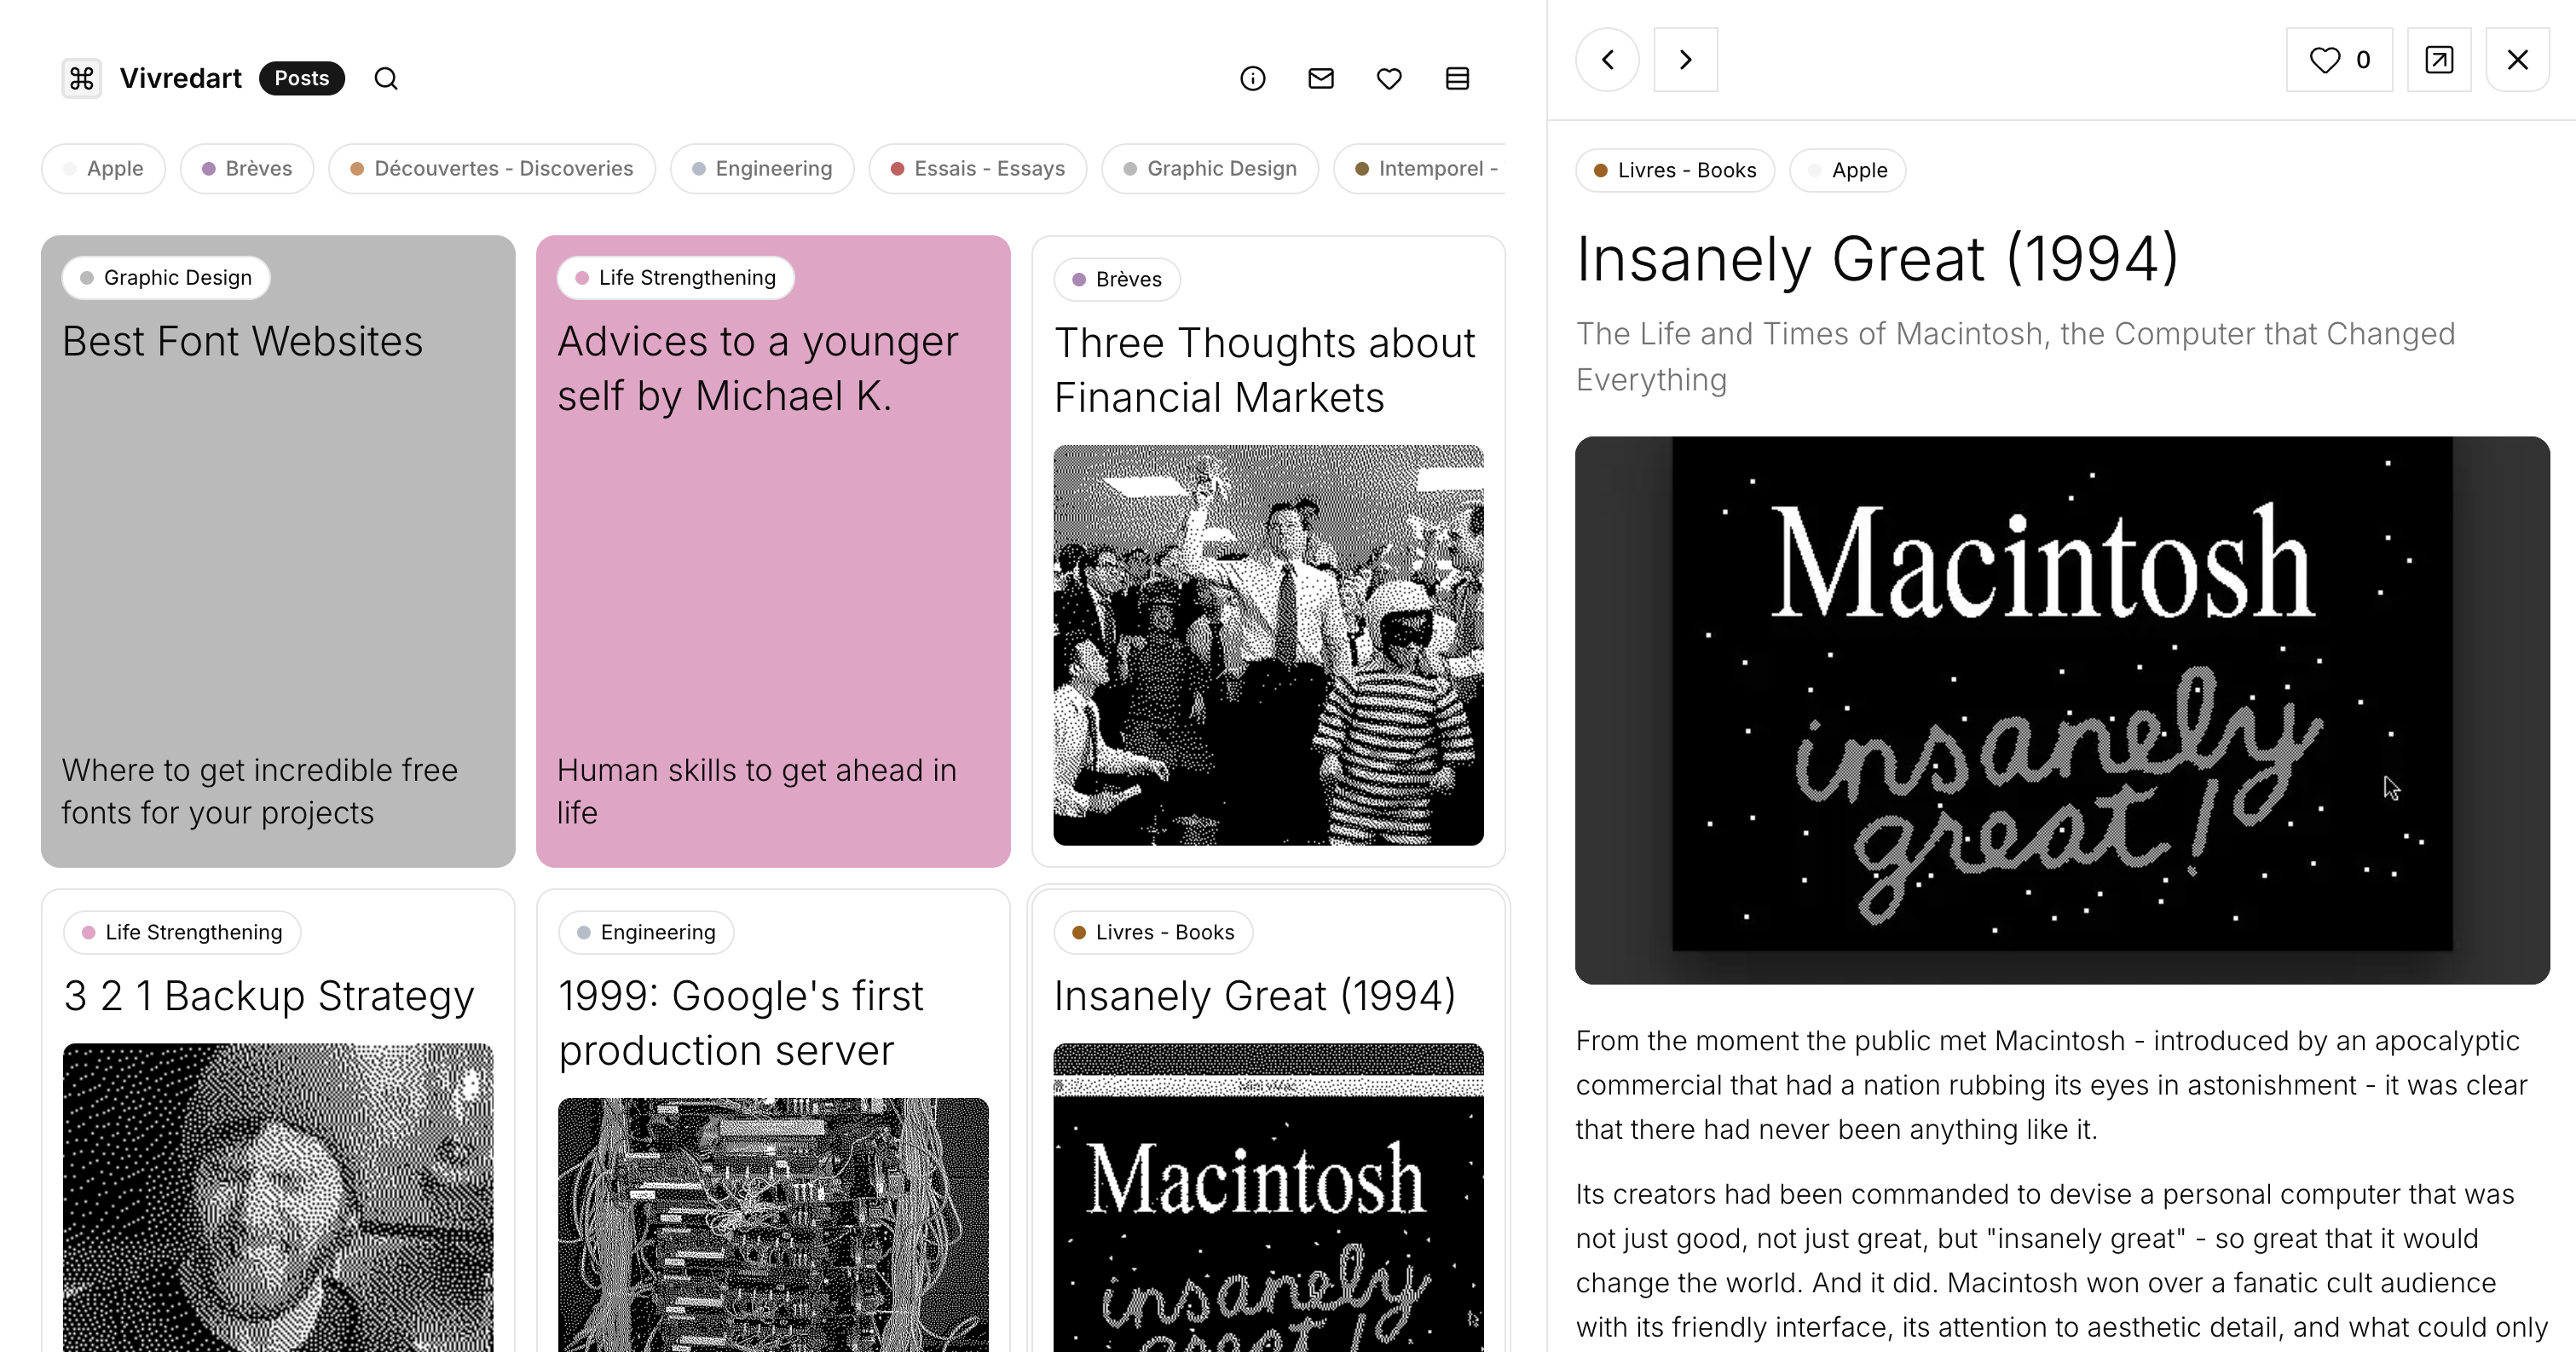The height and width of the screenshot is (1352, 2576).
Task: Filter by the Brèves category
Action: (x=246, y=168)
